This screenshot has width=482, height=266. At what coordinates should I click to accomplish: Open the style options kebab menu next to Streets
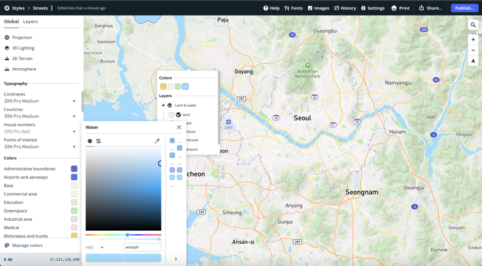point(52,8)
